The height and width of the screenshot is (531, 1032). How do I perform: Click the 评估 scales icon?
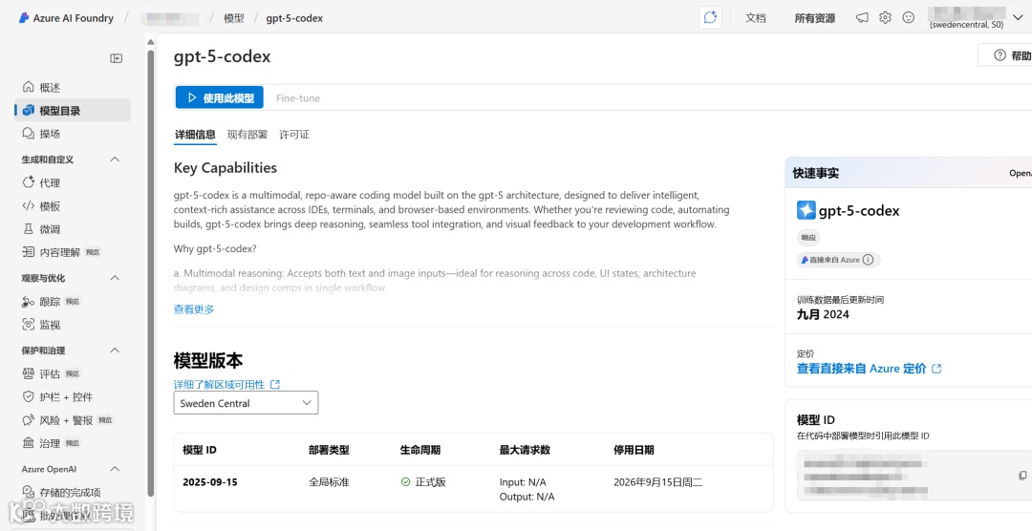point(29,373)
